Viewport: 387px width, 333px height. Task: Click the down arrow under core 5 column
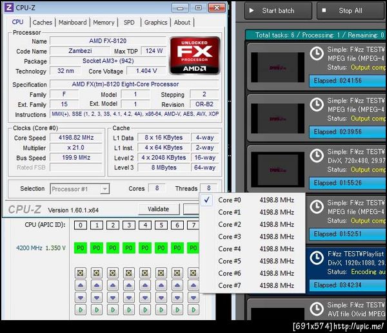(161, 298)
